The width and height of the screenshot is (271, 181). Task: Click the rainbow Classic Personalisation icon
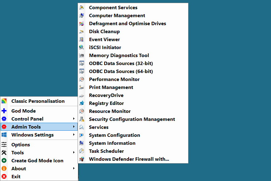(x=4, y=101)
